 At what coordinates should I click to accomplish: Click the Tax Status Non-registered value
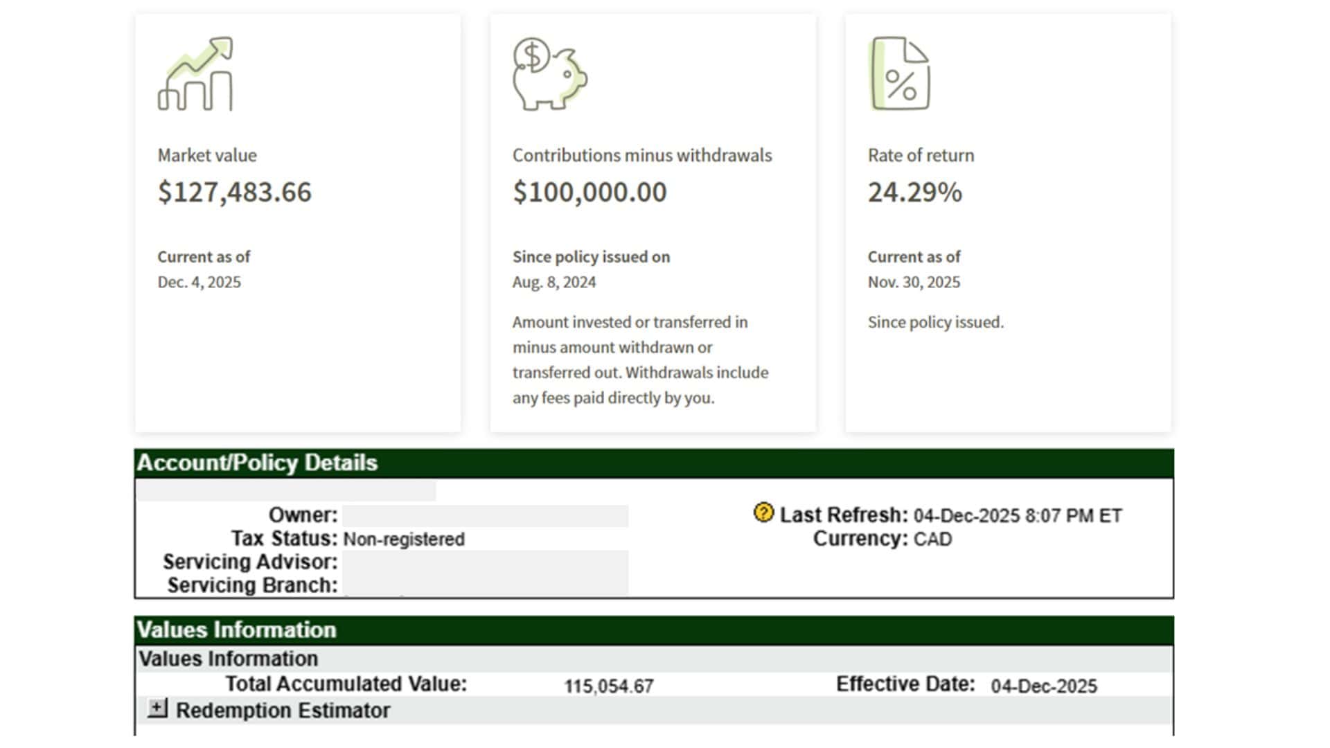click(404, 539)
